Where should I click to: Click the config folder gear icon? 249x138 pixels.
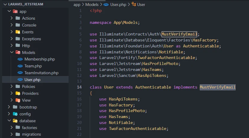coord(15,114)
